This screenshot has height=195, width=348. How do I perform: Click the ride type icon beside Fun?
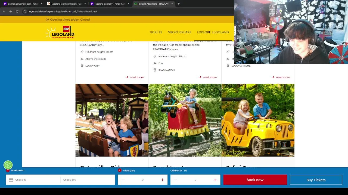pyautogui.click(x=155, y=63)
